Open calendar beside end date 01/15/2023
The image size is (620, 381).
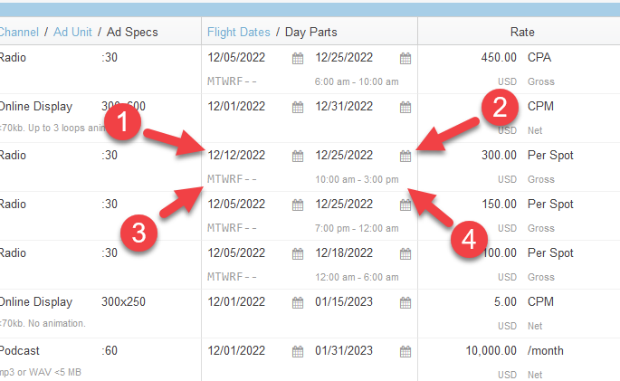pos(405,302)
